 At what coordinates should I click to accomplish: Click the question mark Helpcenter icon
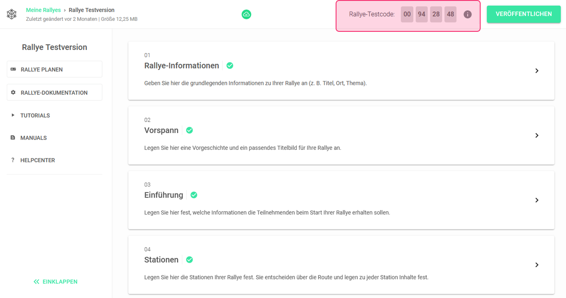point(13,160)
